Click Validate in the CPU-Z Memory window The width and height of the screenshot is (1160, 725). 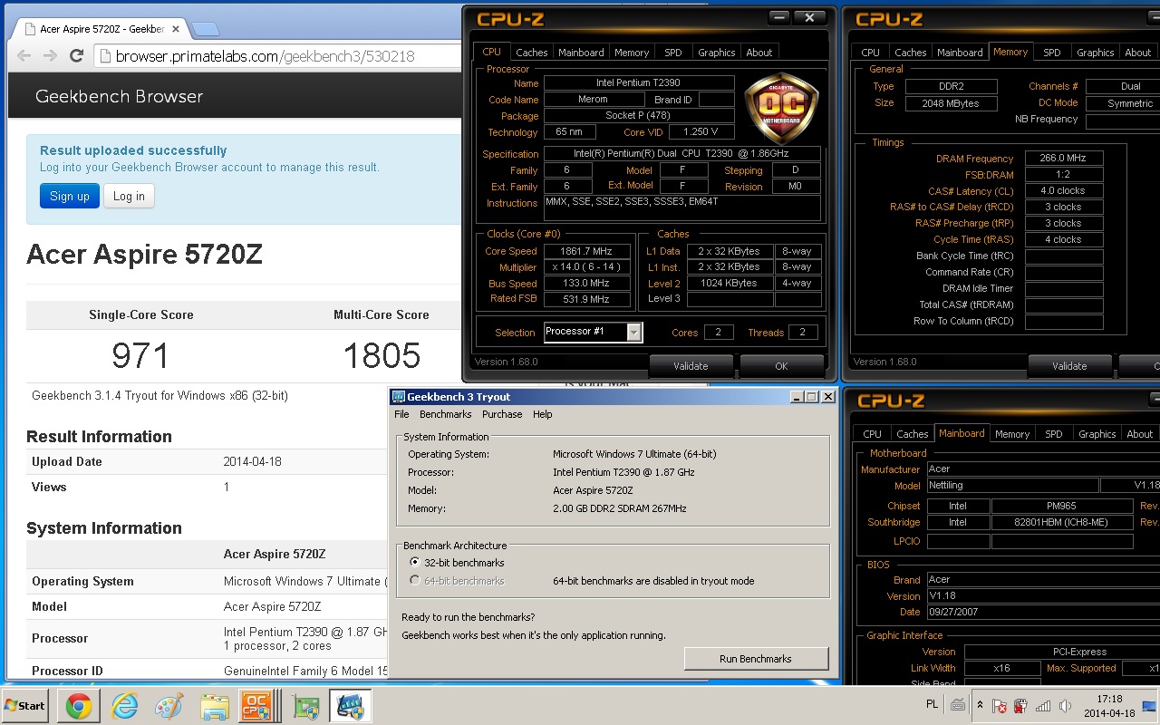tap(1069, 366)
